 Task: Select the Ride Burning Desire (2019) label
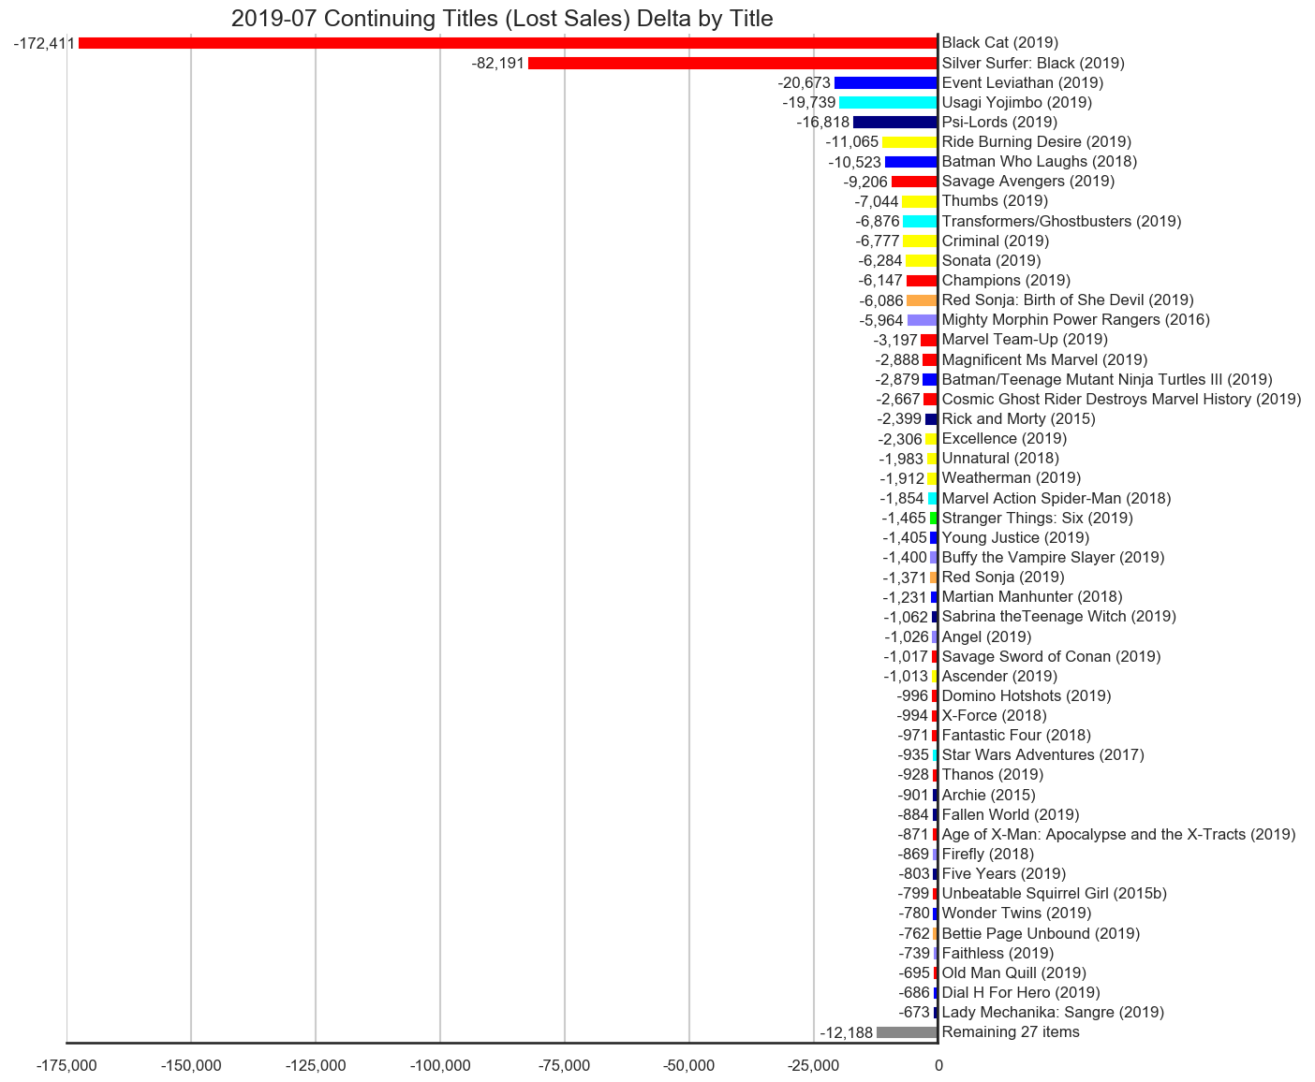pyautogui.click(x=1036, y=142)
